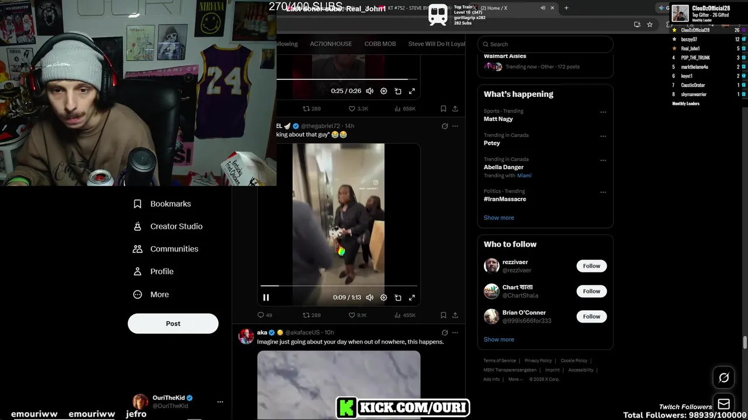Open more options for Petey trend

(603, 136)
